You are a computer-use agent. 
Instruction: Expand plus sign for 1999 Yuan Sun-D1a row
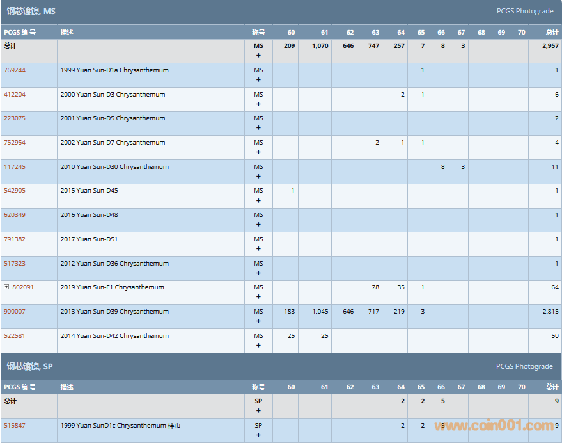258,80
